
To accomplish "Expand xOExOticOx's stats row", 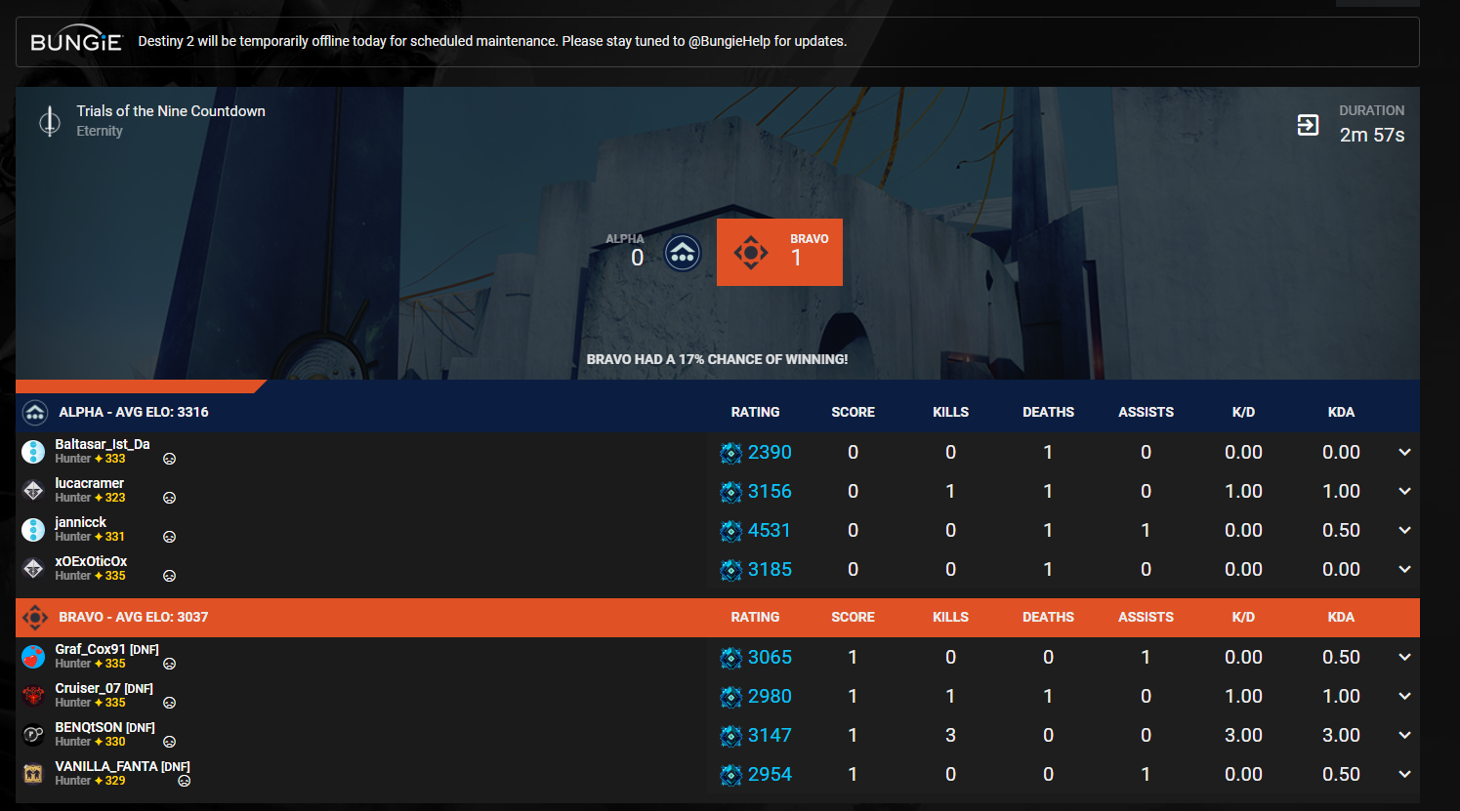I will [1404, 569].
